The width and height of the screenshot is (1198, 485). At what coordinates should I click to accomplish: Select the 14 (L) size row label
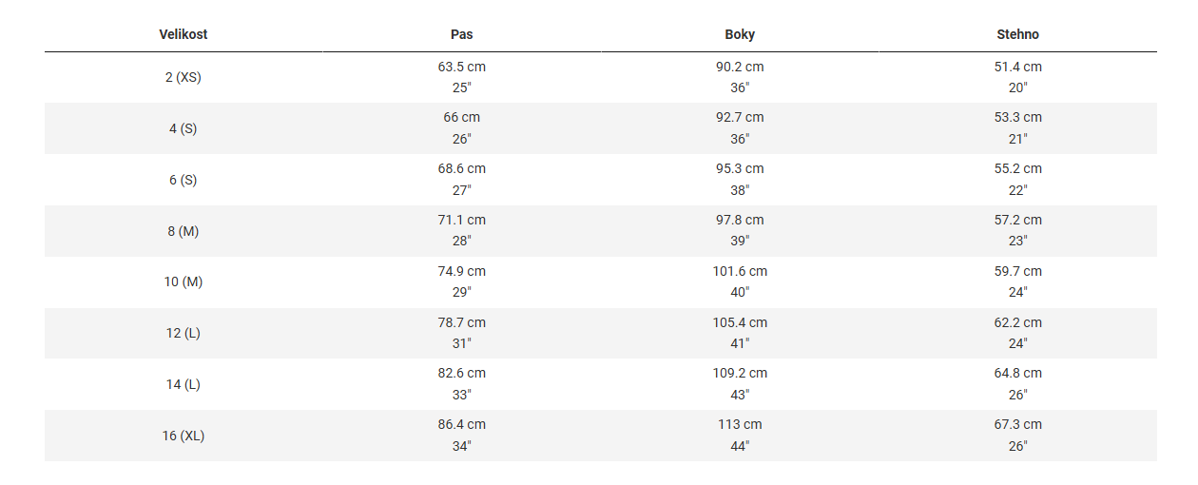(x=183, y=384)
